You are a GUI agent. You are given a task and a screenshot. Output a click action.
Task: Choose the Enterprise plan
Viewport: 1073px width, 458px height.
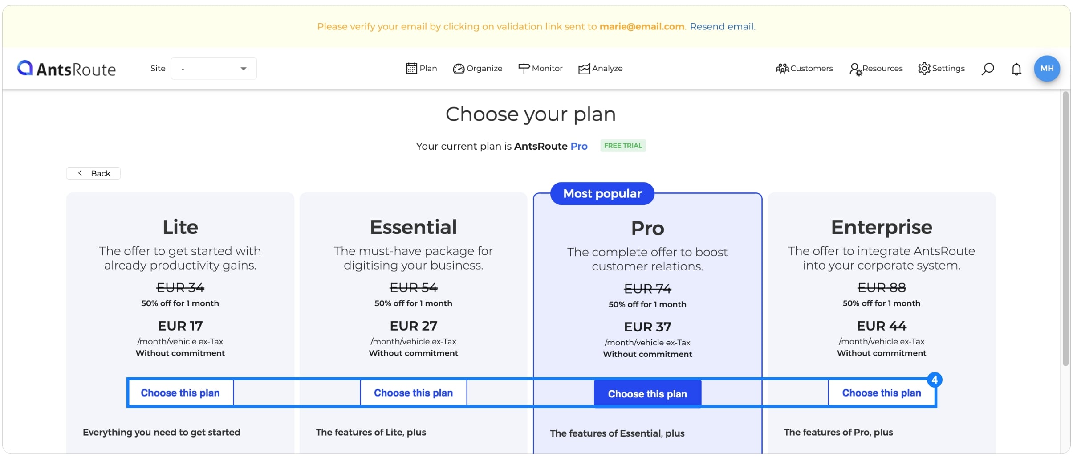(x=881, y=393)
